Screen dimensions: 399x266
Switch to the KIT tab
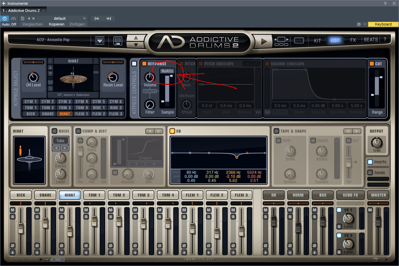(x=317, y=40)
